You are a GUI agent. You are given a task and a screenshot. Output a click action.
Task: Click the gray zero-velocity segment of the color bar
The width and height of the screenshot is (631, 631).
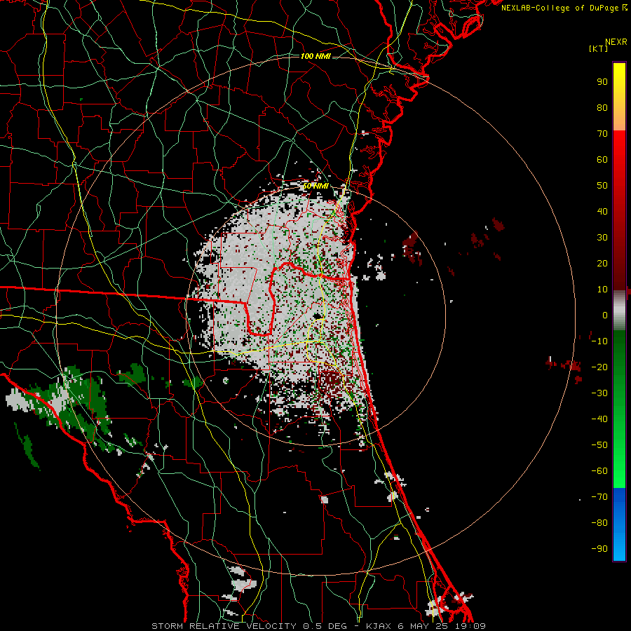tap(619, 311)
